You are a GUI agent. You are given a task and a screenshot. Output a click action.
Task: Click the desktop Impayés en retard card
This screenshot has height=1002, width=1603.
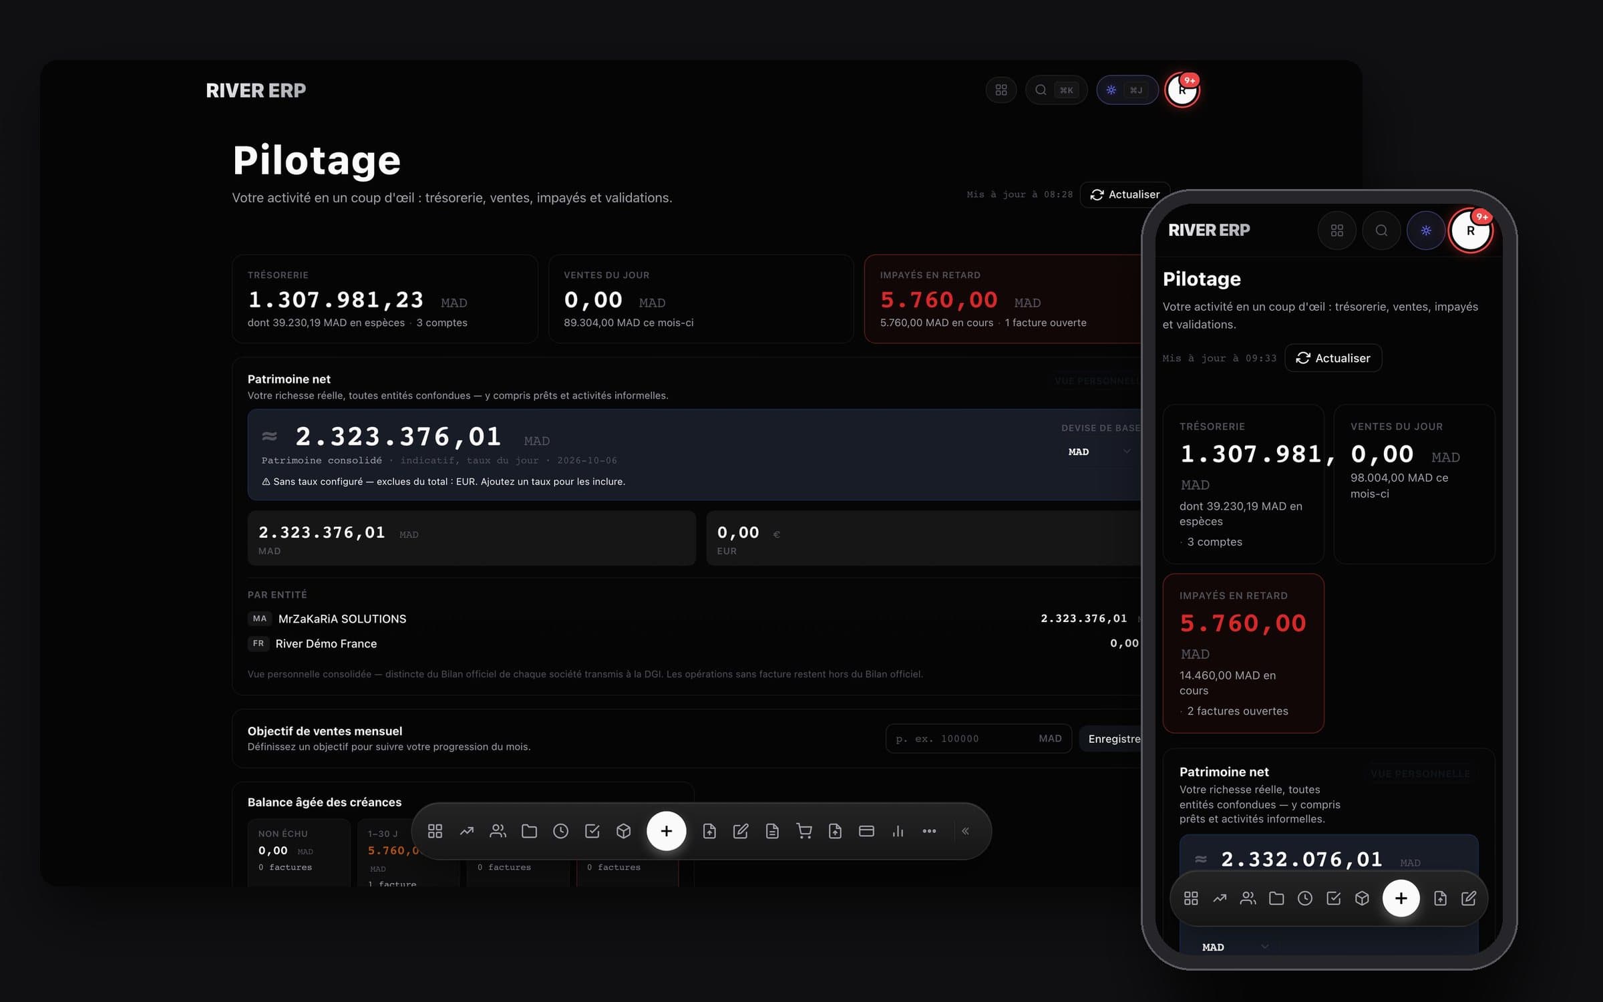coord(1003,299)
